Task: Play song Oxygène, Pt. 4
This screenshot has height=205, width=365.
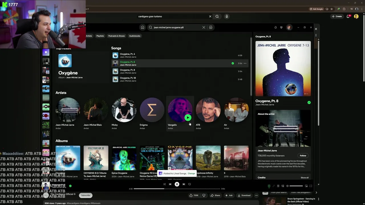Action: click(x=180, y=55)
